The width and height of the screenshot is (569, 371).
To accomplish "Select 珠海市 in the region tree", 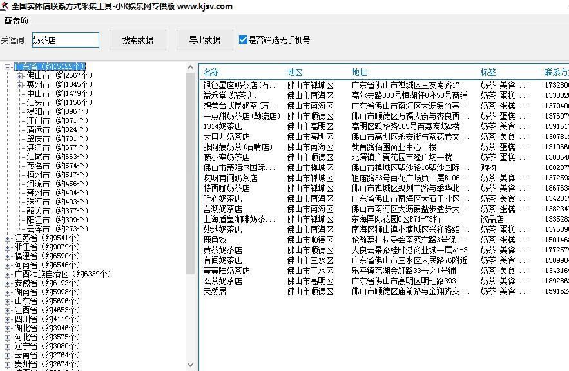I will tap(38, 202).
